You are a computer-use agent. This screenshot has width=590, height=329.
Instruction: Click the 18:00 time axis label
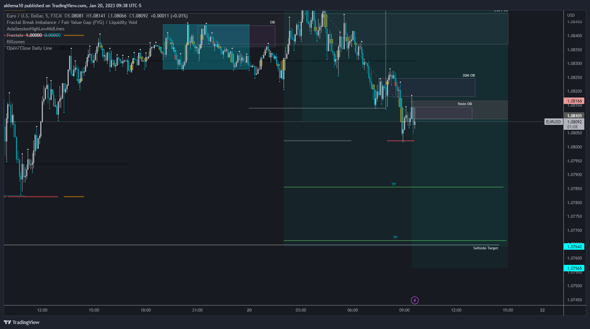pyautogui.click(x=146, y=310)
